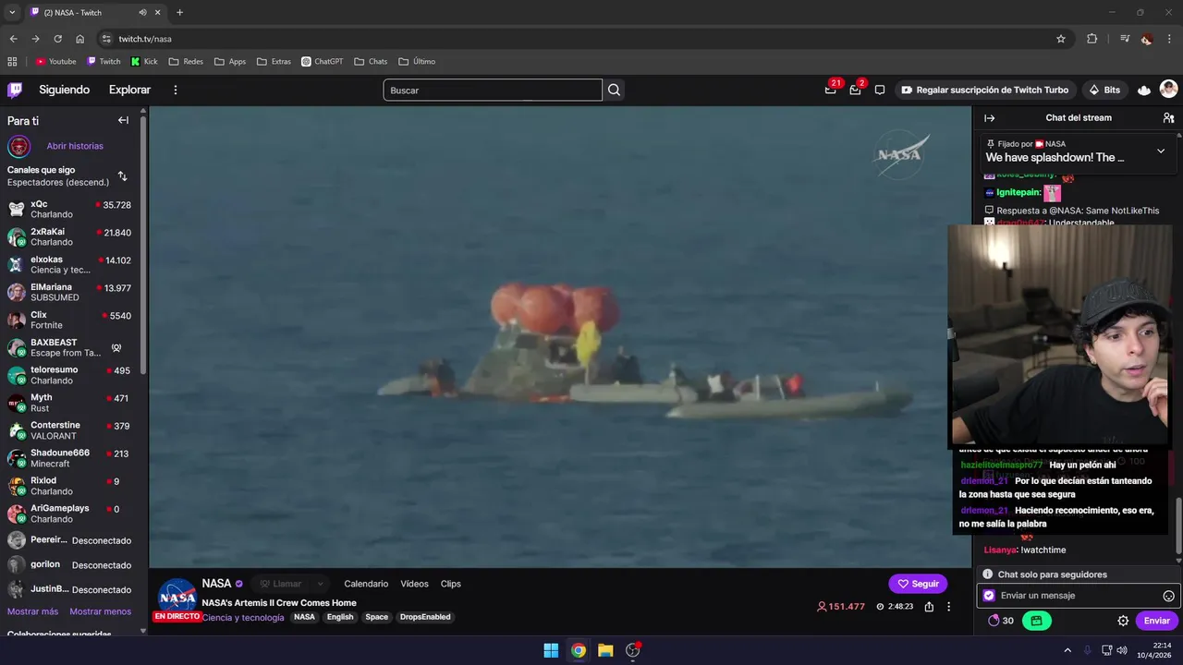
Task: Open chat community members list
Action: tap(1168, 118)
